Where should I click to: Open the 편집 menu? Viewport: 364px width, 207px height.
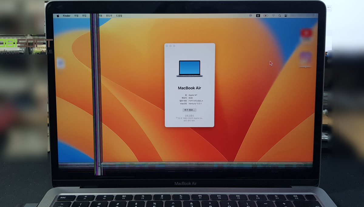pos(84,16)
